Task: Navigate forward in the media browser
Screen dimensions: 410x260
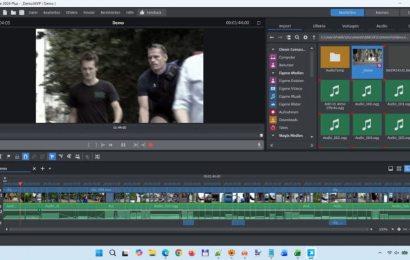Action: pyautogui.click(x=280, y=38)
